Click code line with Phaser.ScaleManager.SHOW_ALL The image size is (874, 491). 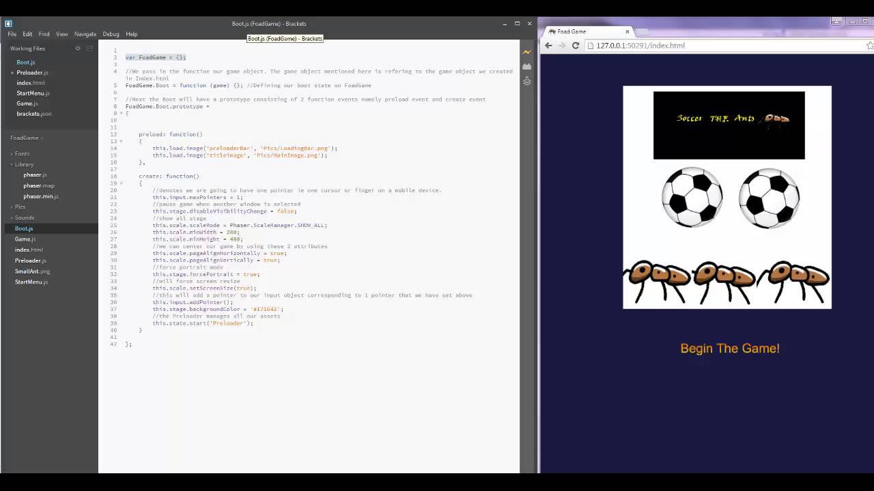(x=240, y=225)
